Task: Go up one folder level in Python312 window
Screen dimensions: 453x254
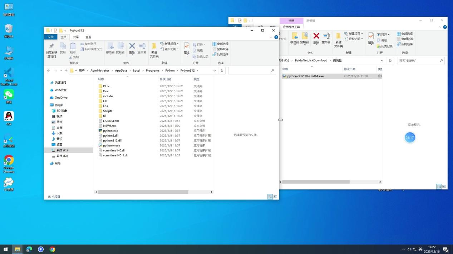Action: [66, 71]
